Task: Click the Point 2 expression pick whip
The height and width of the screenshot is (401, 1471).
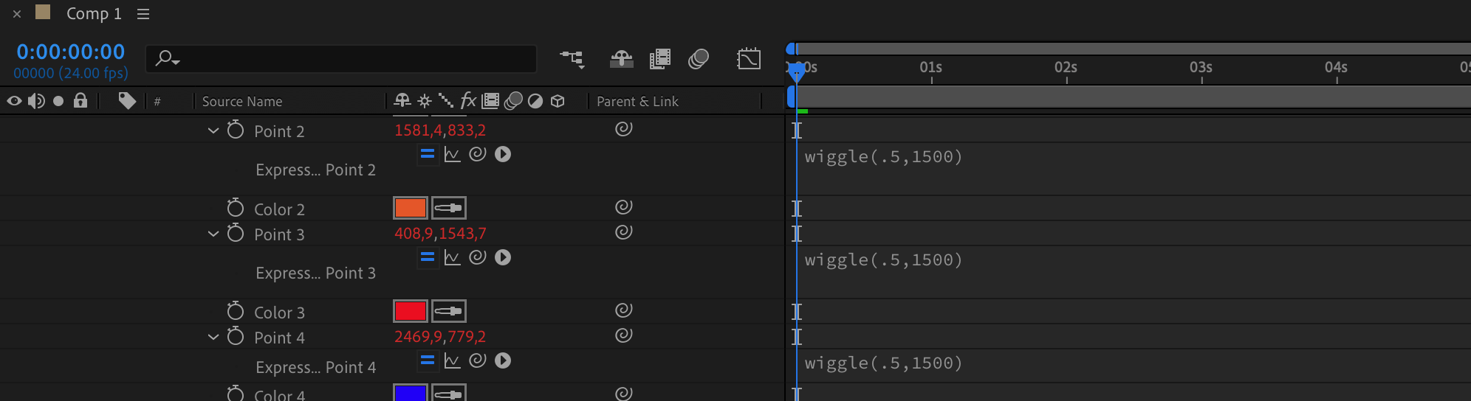Action: (x=478, y=154)
